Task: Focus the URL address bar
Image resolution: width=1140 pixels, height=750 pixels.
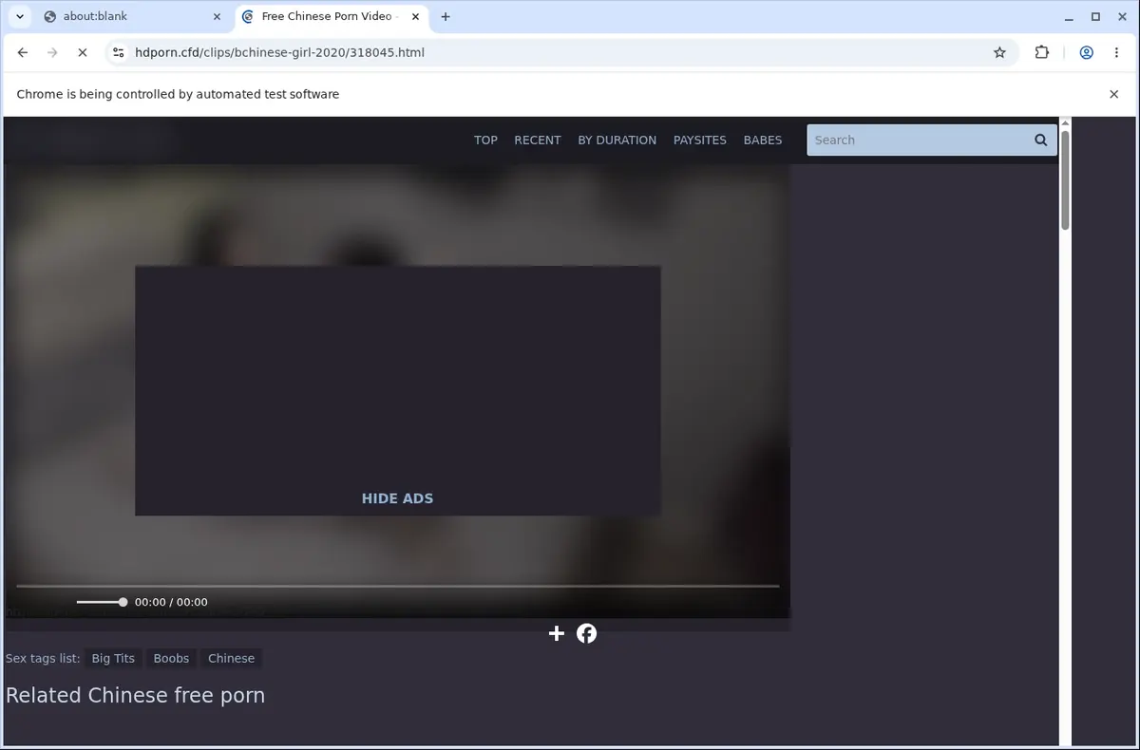Action: point(560,52)
